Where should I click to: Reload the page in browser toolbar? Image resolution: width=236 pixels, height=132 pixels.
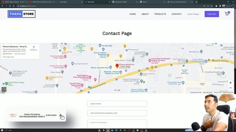point(10,6)
